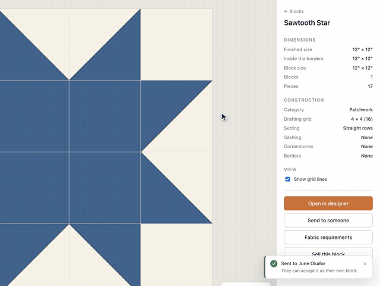380x286 pixels.
Task: Click Send to someone button
Action: coord(328,221)
